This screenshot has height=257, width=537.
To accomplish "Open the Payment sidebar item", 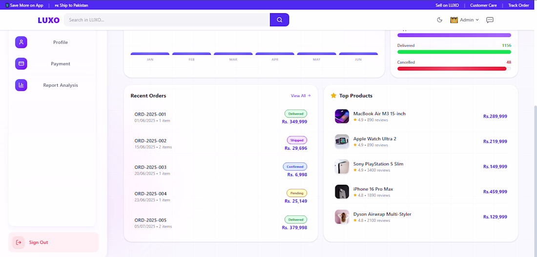I will pos(52,64).
